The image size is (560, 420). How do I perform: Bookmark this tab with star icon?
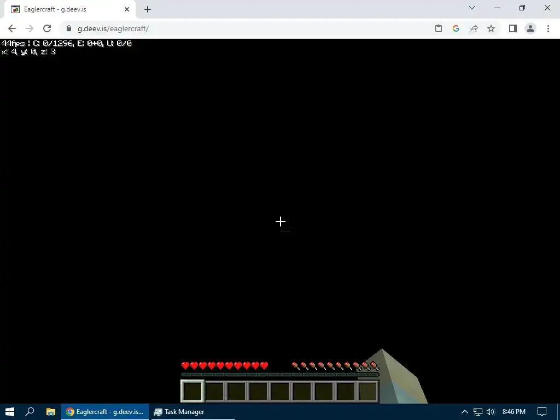(x=491, y=28)
